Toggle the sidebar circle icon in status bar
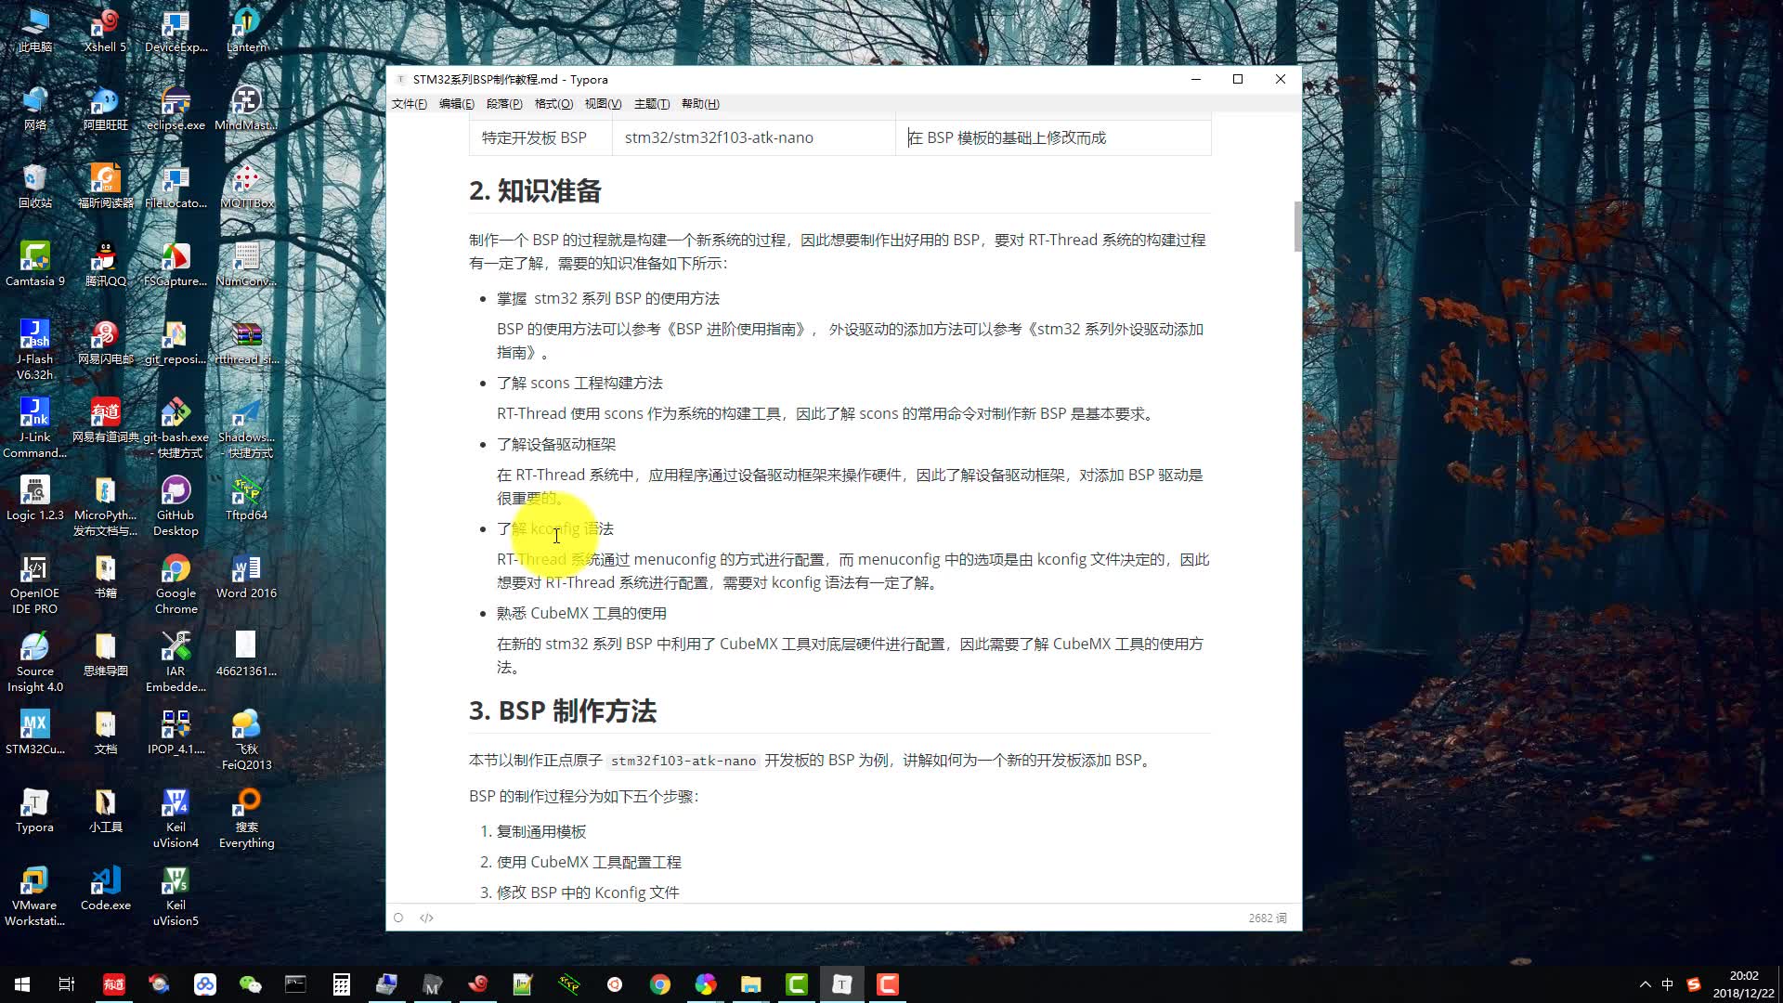Screen dimensions: 1783x1003 click(x=398, y=918)
